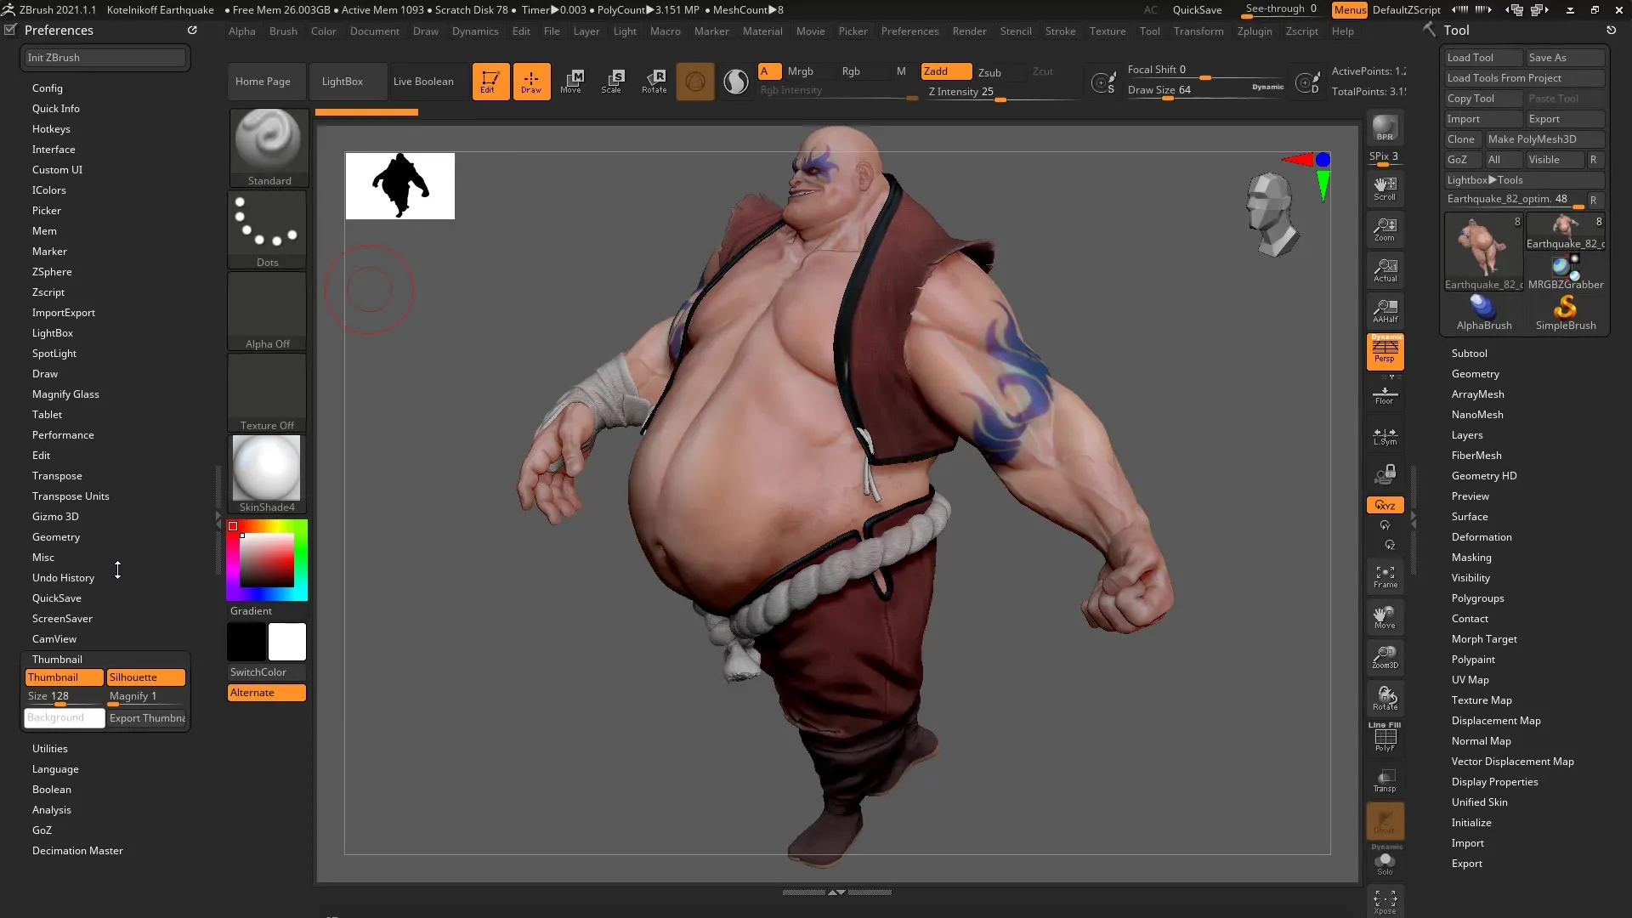Select the Draw mode icon
This screenshot has height=918, width=1632.
click(531, 82)
